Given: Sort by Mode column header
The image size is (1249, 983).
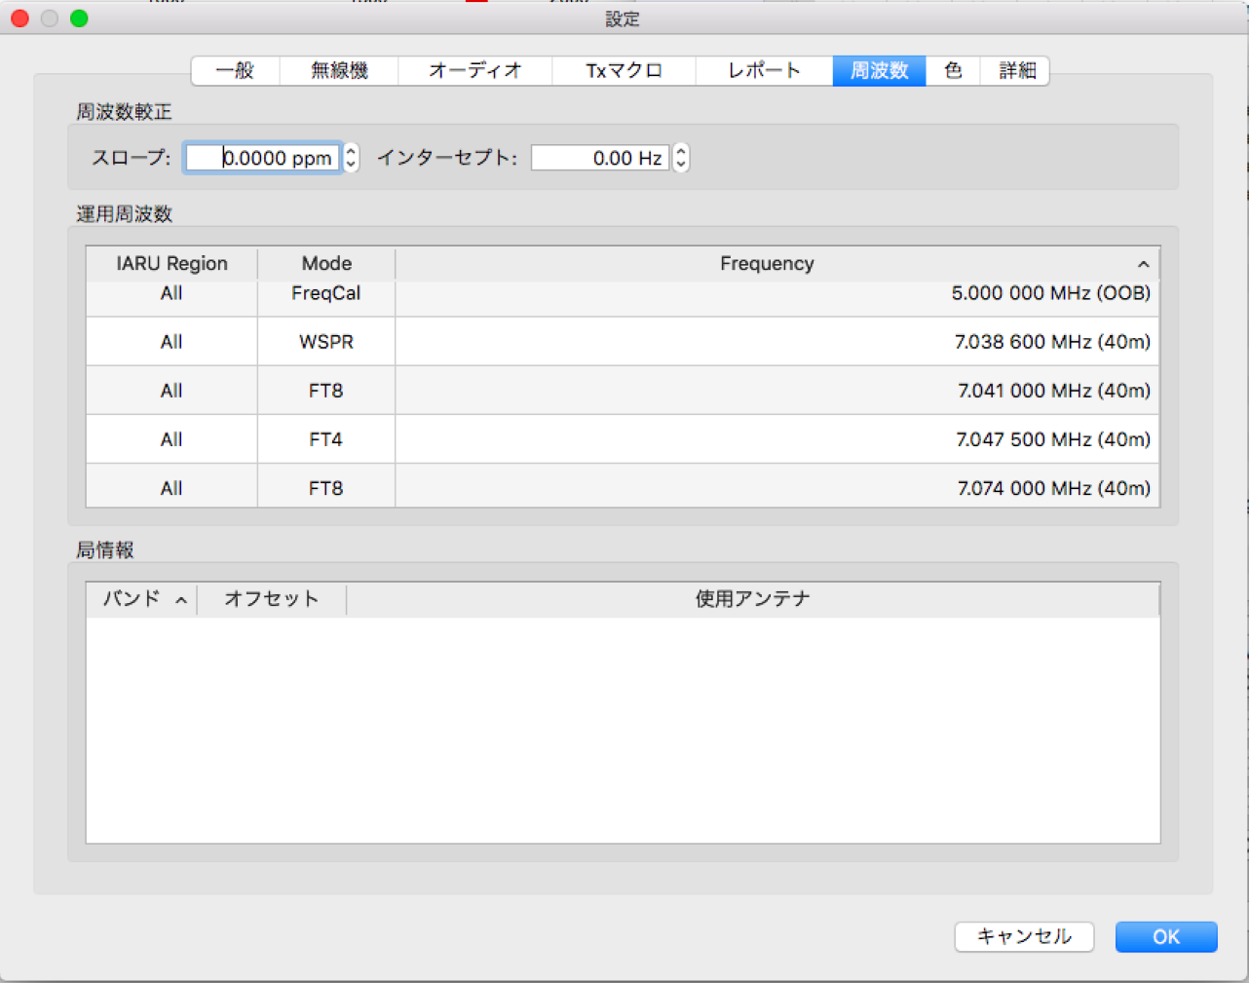Looking at the screenshot, I should [326, 264].
